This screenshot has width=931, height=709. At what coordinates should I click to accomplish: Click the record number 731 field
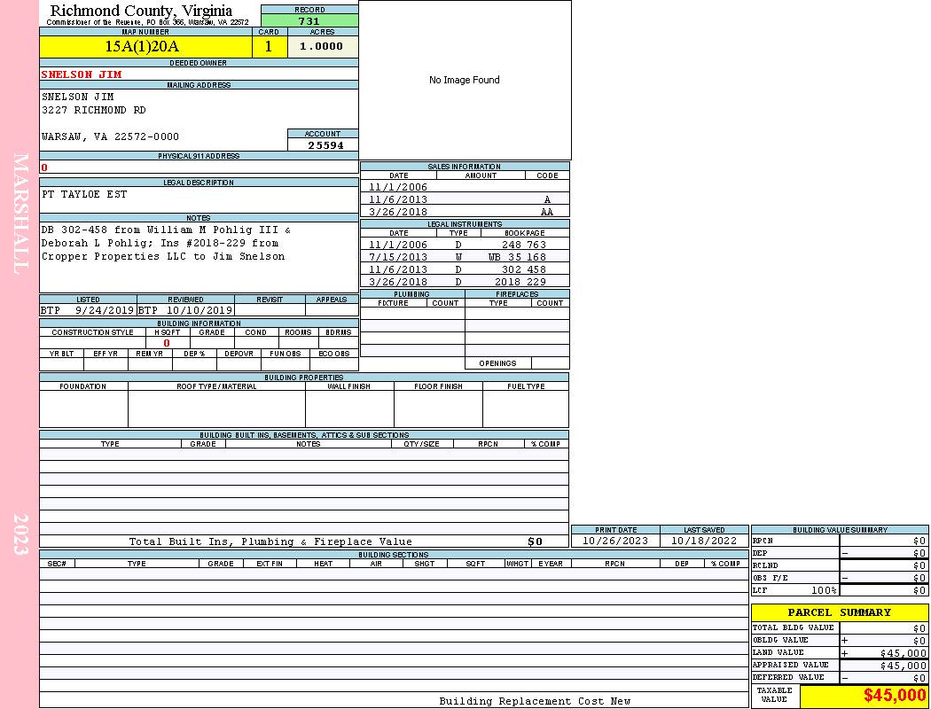tap(309, 21)
